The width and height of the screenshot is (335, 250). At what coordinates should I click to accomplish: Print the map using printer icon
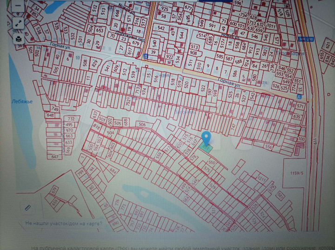pos(18,38)
